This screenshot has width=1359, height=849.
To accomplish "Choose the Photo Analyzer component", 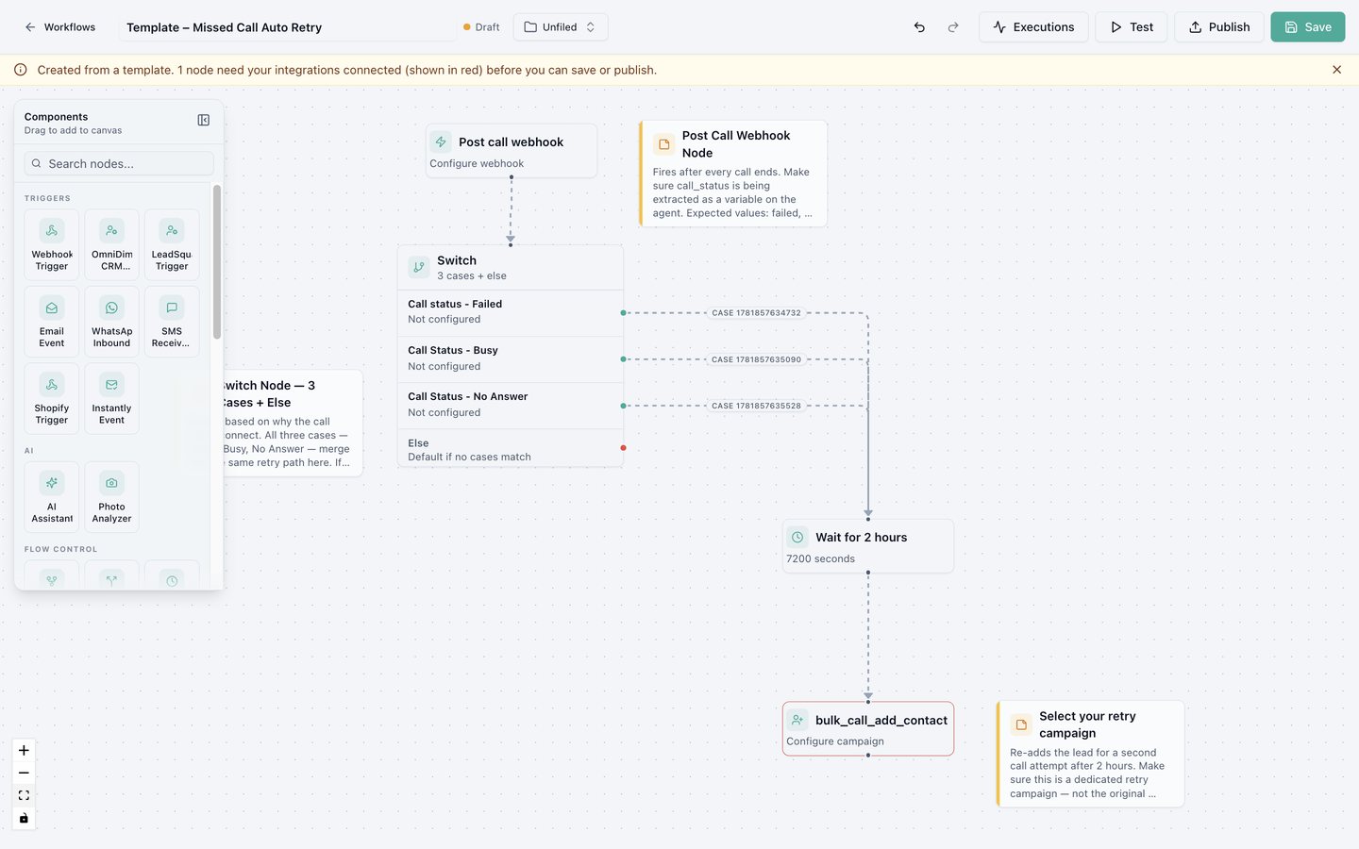I will click(x=111, y=497).
